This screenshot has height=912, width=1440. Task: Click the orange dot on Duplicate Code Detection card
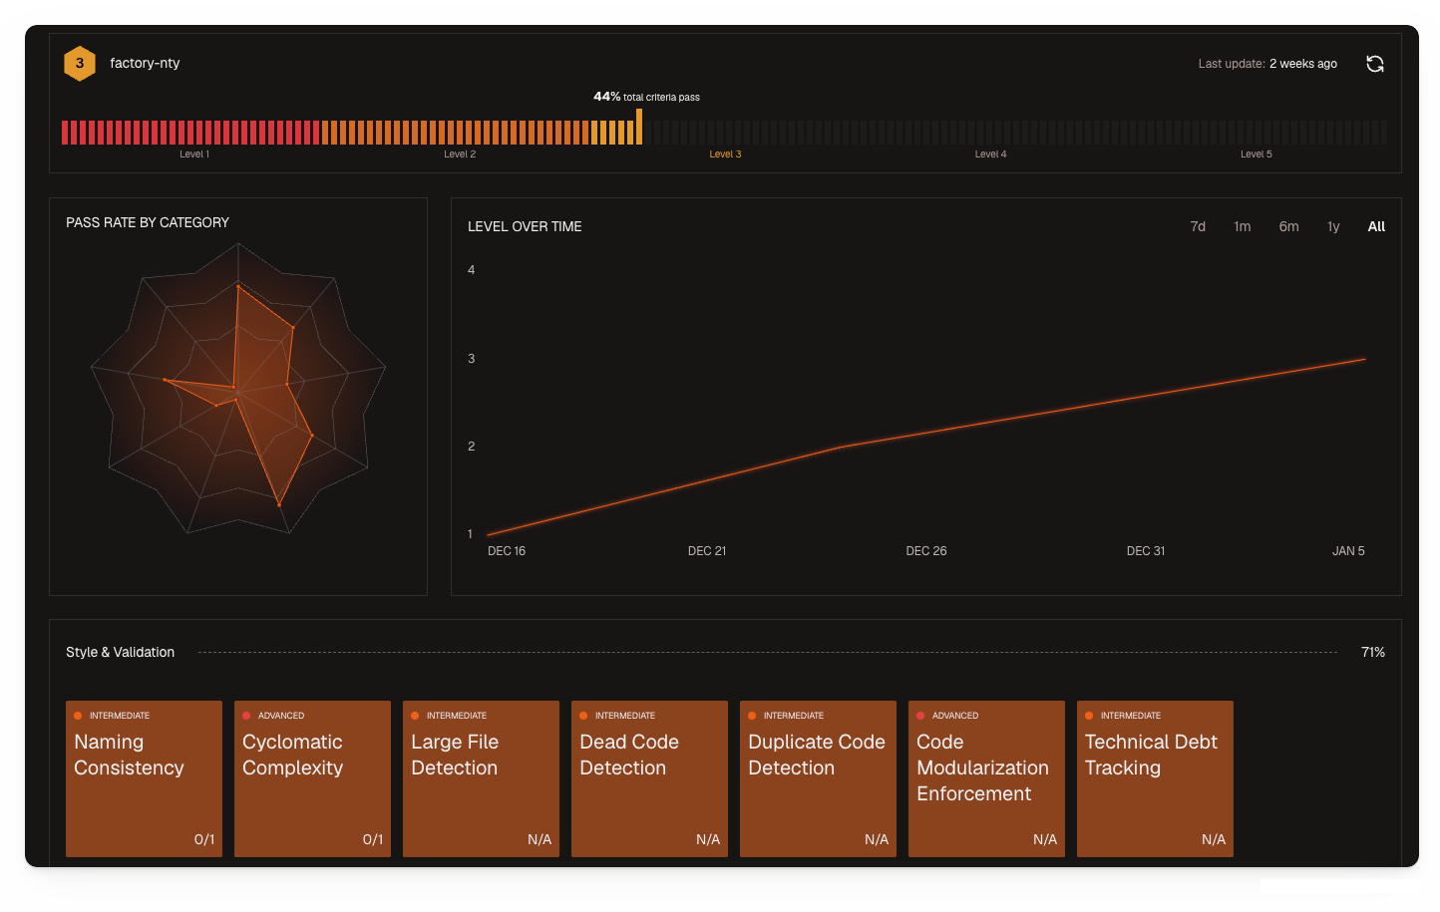point(749,716)
